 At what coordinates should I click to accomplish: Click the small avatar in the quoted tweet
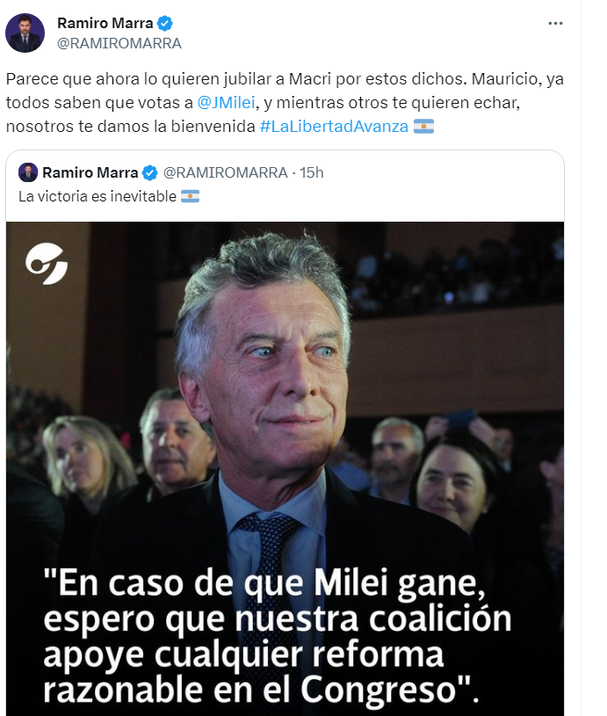tap(28, 172)
